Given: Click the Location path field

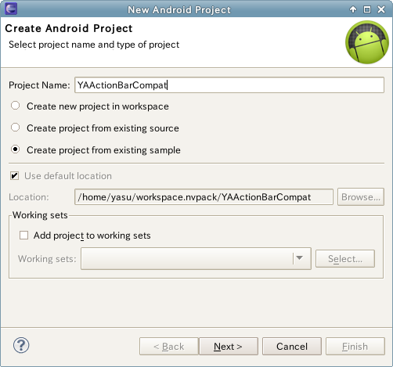Looking at the screenshot, I should (204, 197).
